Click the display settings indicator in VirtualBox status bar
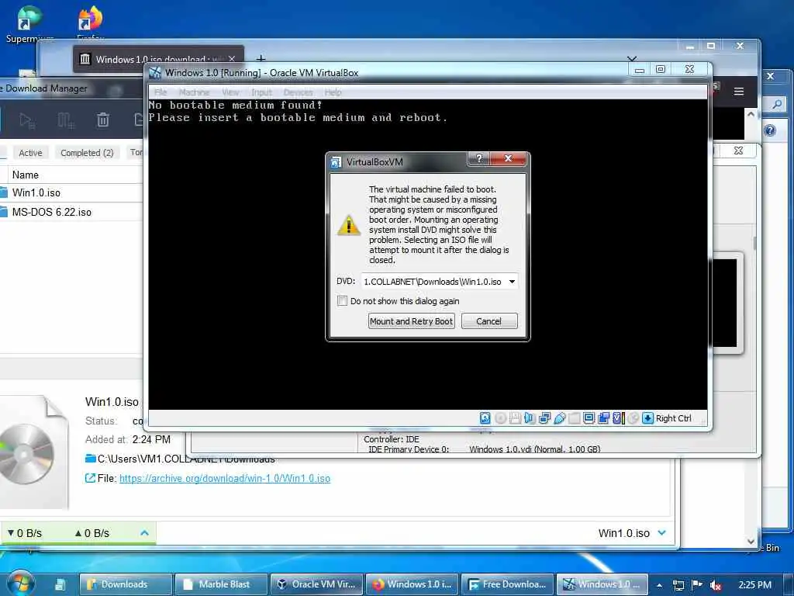The width and height of the screenshot is (794, 596). point(589,418)
